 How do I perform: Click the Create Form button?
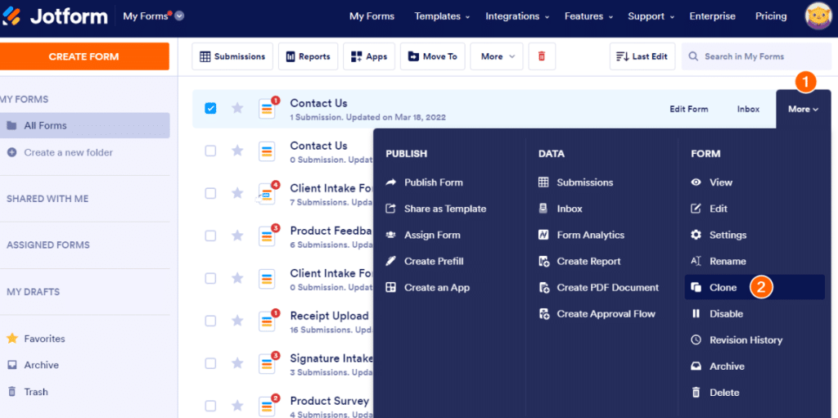(x=84, y=56)
